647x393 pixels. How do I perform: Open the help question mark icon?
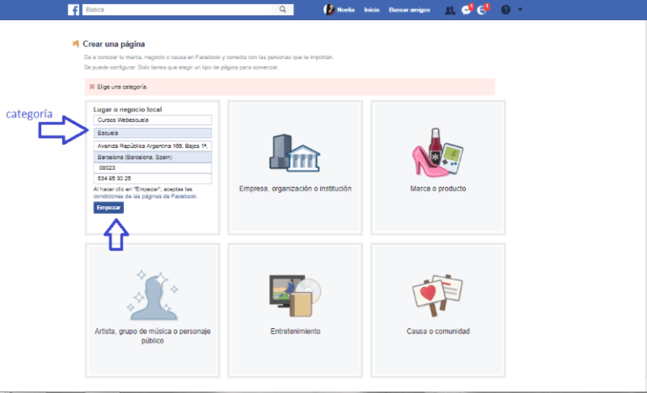(x=505, y=9)
